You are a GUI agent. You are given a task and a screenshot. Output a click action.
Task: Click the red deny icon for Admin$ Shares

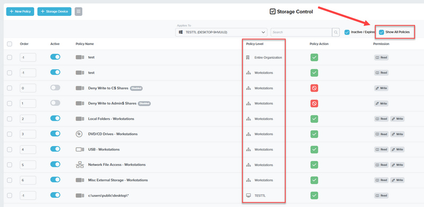point(314,103)
